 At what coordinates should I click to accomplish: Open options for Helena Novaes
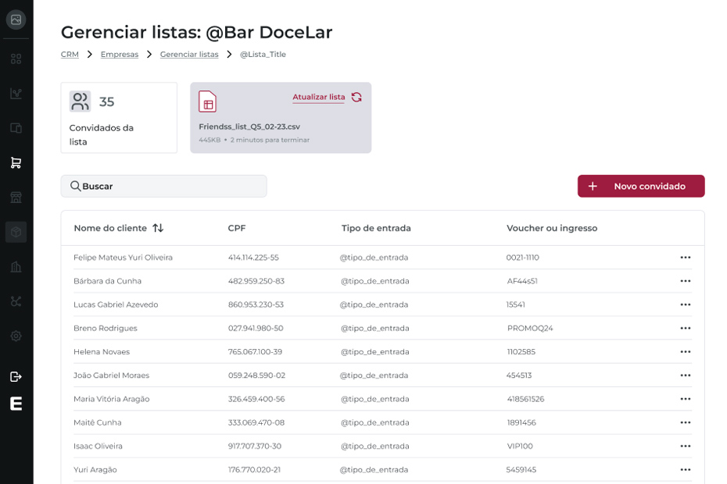pos(686,352)
